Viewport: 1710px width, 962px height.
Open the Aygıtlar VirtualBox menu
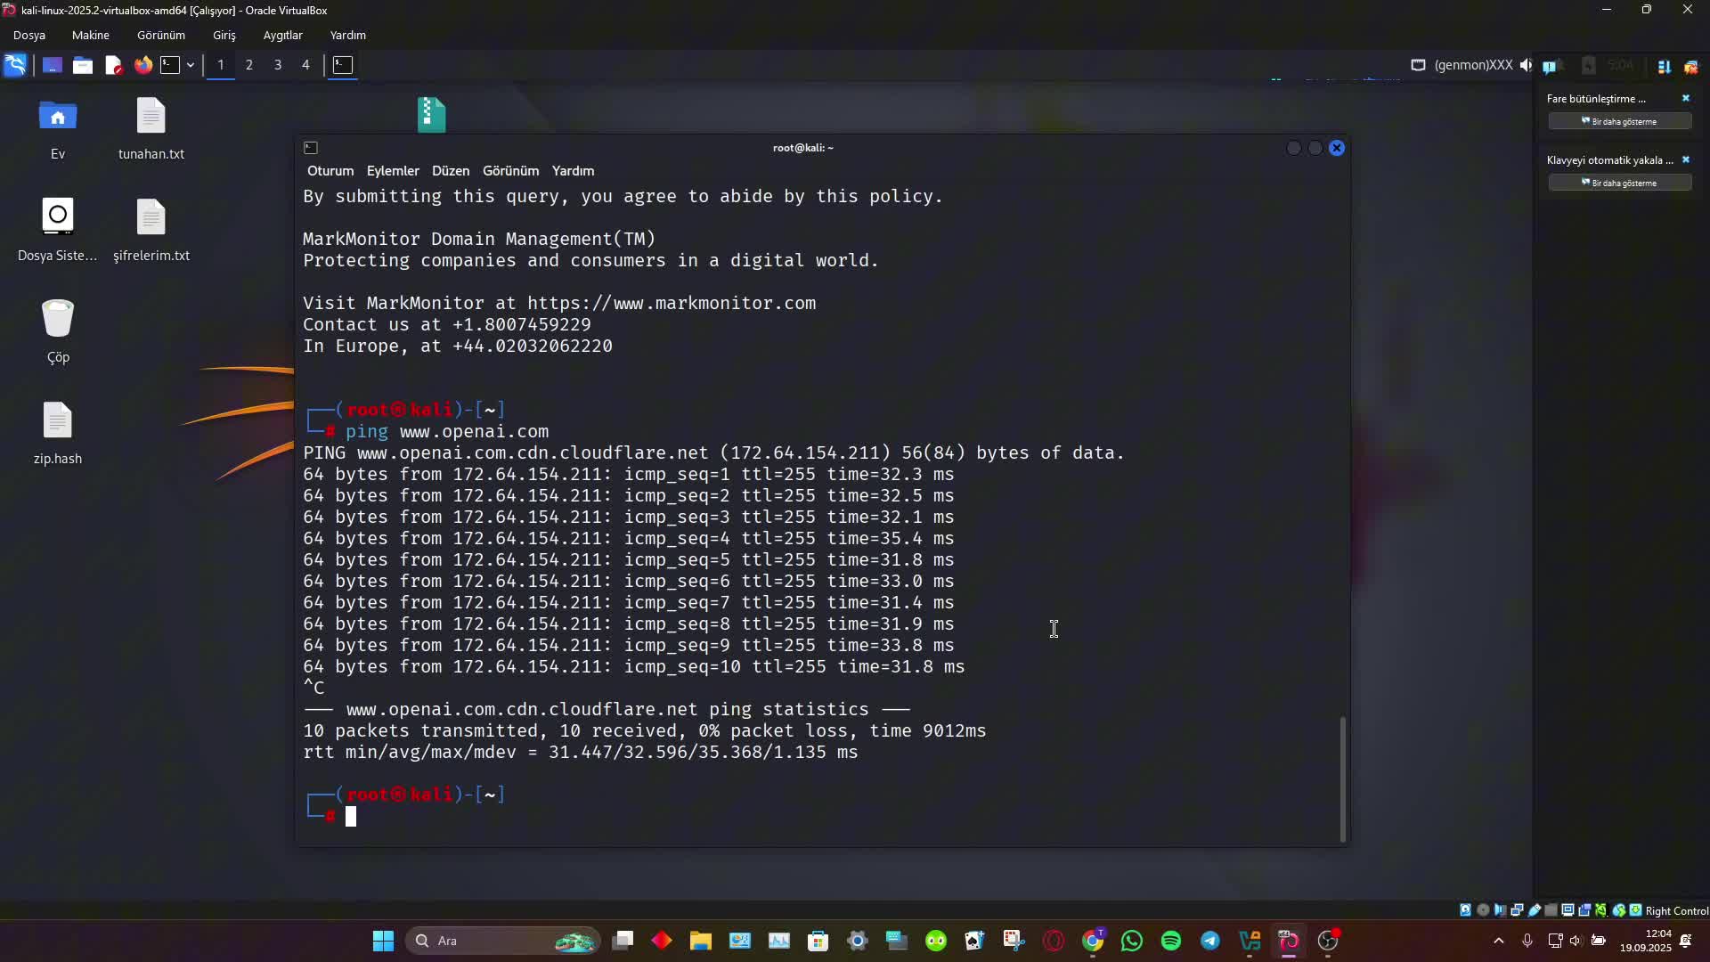282,36
